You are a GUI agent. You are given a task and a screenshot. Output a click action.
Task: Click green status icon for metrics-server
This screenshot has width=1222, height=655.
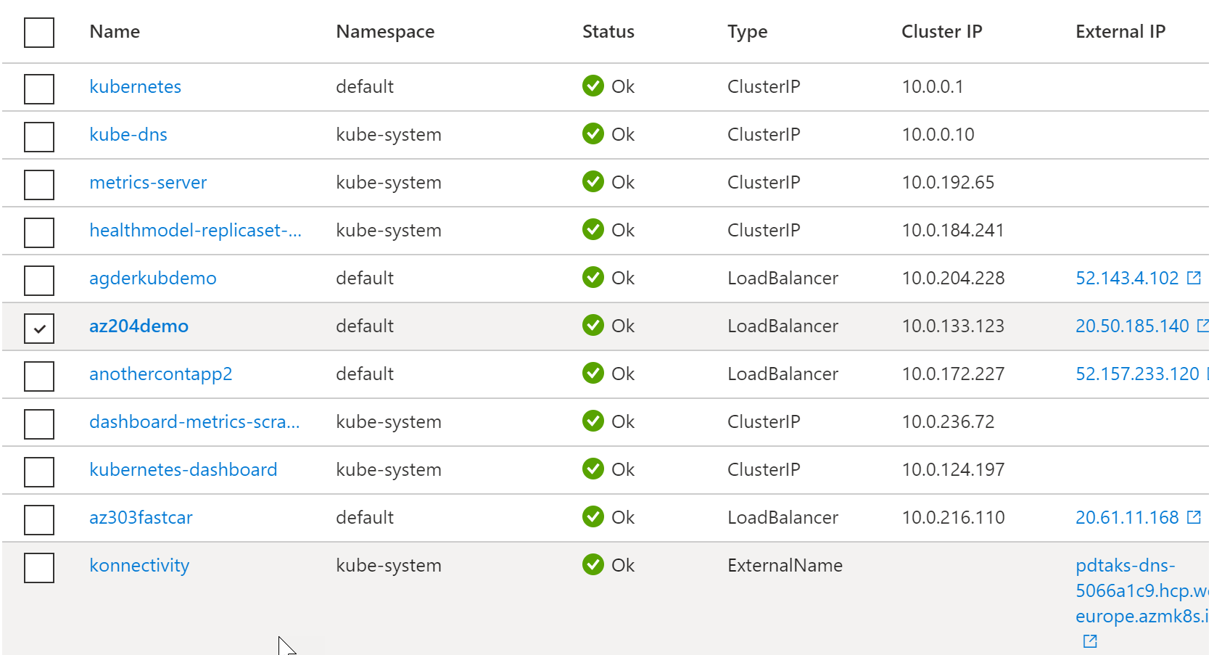point(593,182)
